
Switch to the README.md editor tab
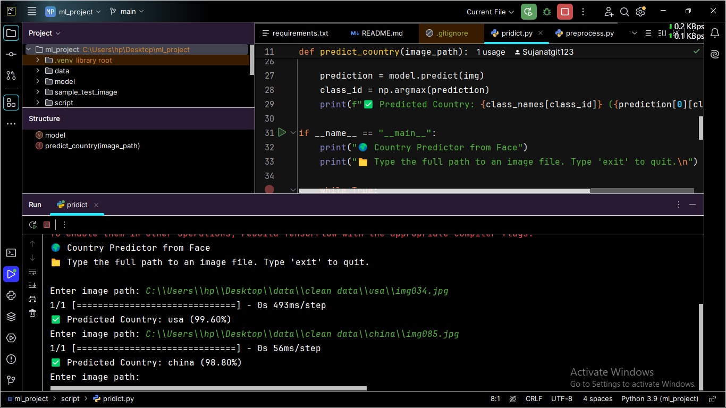click(382, 33)
